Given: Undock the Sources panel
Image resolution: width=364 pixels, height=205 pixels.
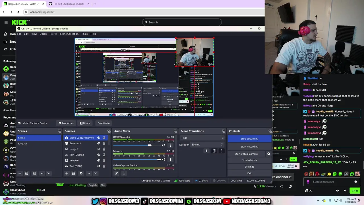Looking at the screenshot, I should point(109,131).
